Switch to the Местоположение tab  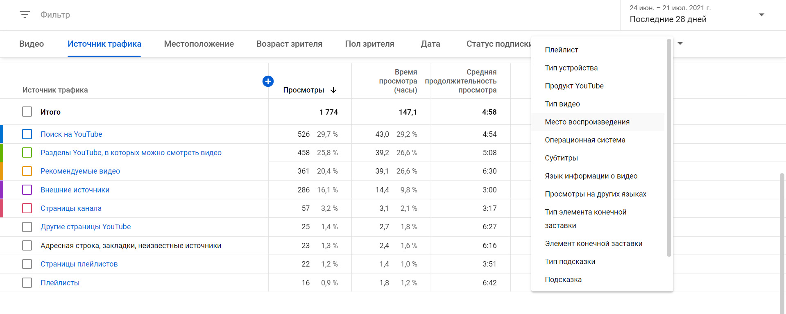point(199,44)
